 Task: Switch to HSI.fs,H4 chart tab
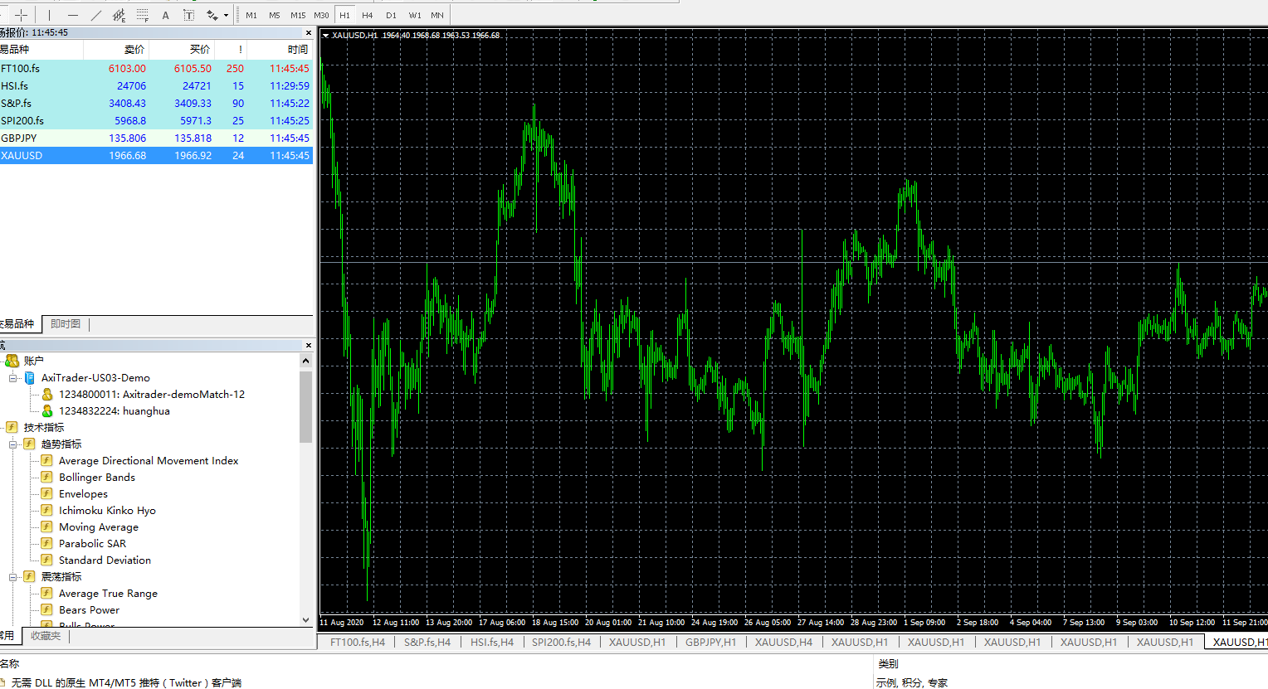point(492,643)
